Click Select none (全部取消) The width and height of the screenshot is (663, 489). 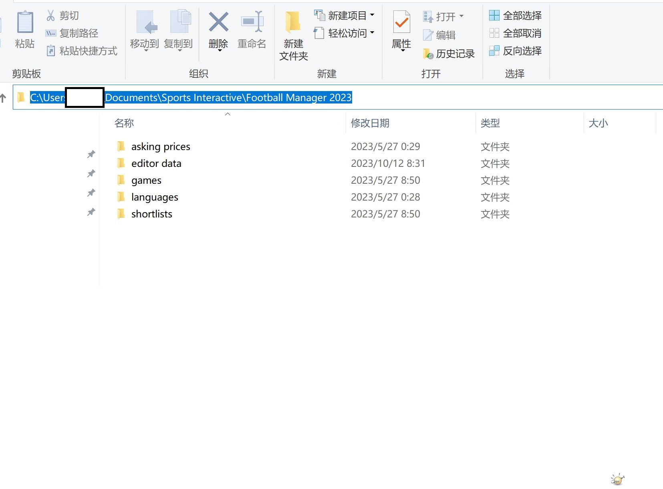[515, 33]
